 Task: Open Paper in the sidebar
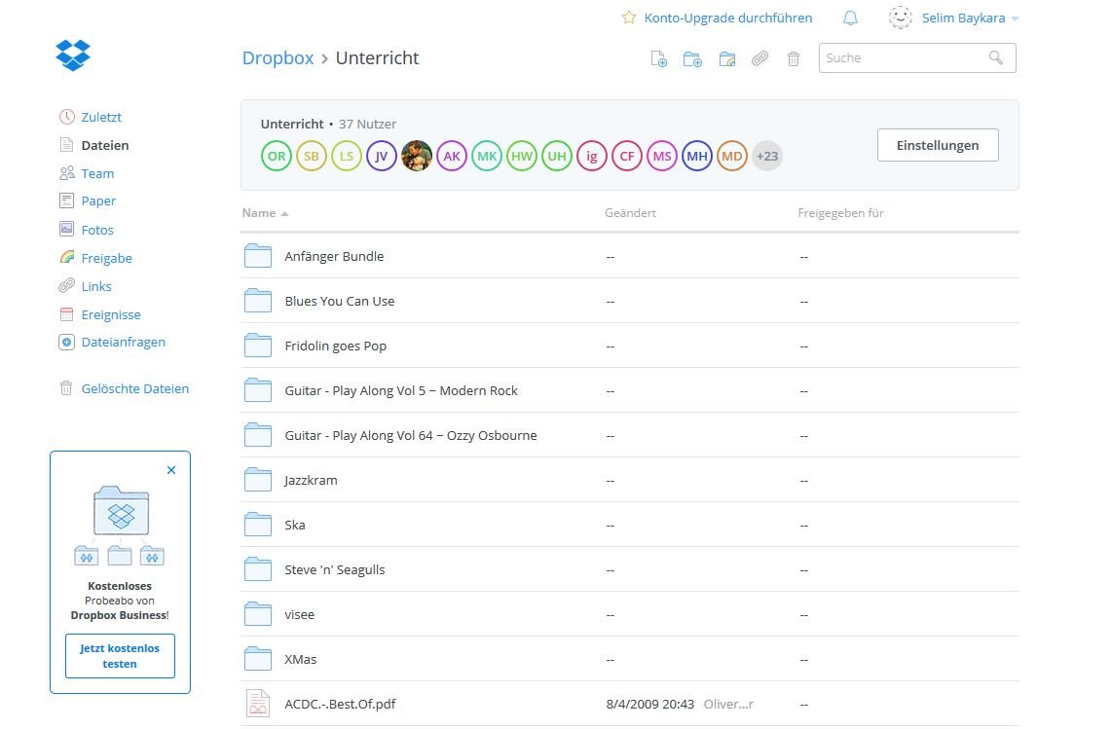click(x=98, y=201)
